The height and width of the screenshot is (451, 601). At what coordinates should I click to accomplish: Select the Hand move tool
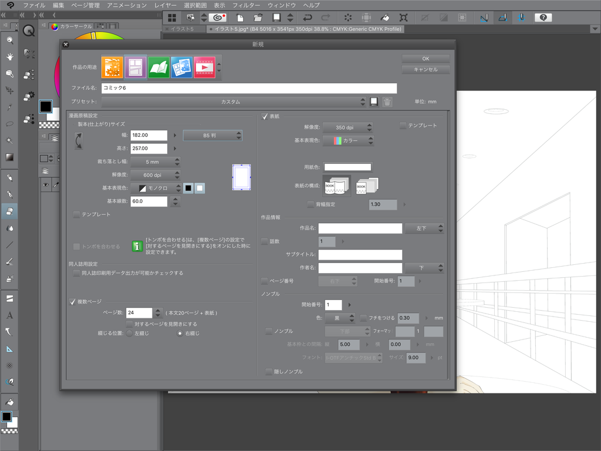[9, 56]
